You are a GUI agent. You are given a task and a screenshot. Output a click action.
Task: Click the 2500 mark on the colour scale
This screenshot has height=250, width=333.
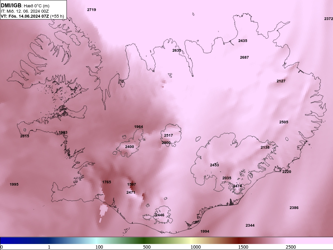coord(291,247)
